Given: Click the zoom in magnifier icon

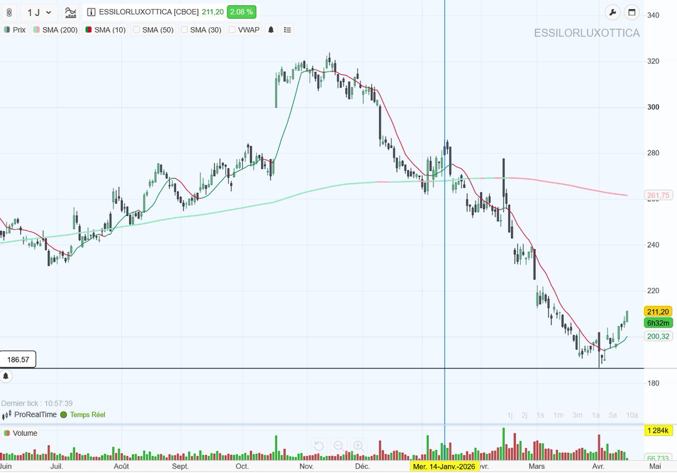Looking at the screenshot, I should (358, 446).
